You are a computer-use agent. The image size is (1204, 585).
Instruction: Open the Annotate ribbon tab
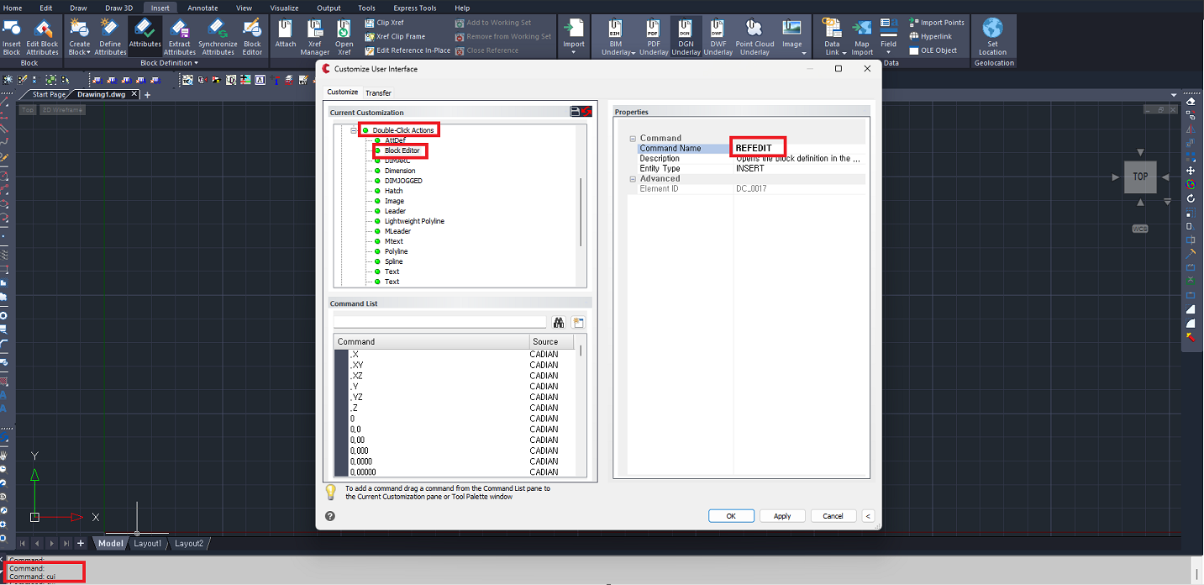pyautogui.click(x=202, y=8)
